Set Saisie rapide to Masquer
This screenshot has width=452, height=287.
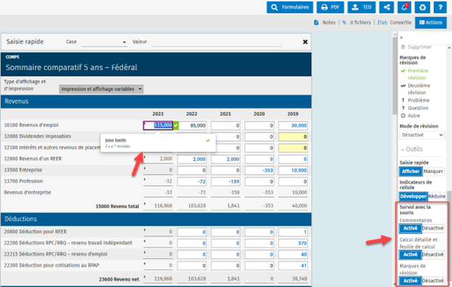(x=433, y=171)
